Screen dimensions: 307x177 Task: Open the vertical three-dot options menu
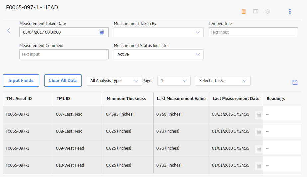point(290,11)
